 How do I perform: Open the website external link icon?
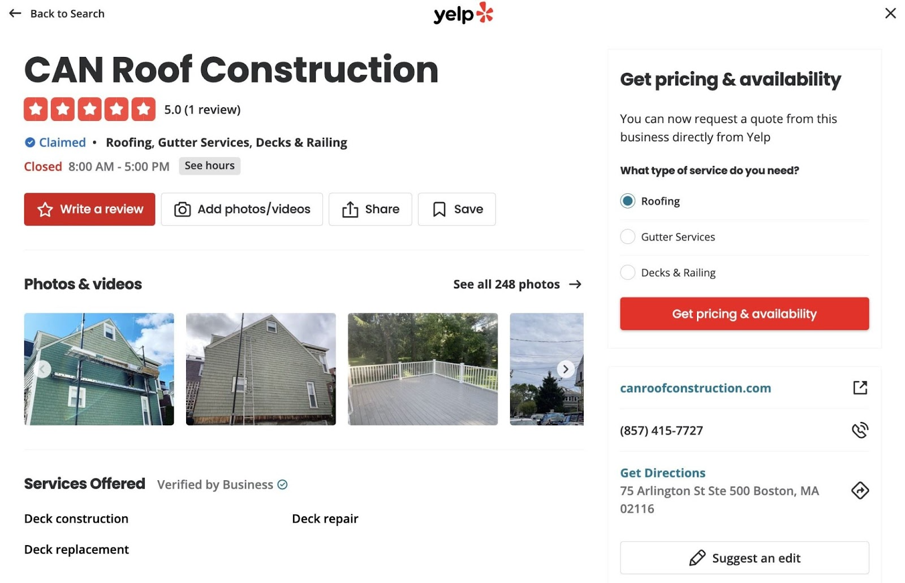860,388
